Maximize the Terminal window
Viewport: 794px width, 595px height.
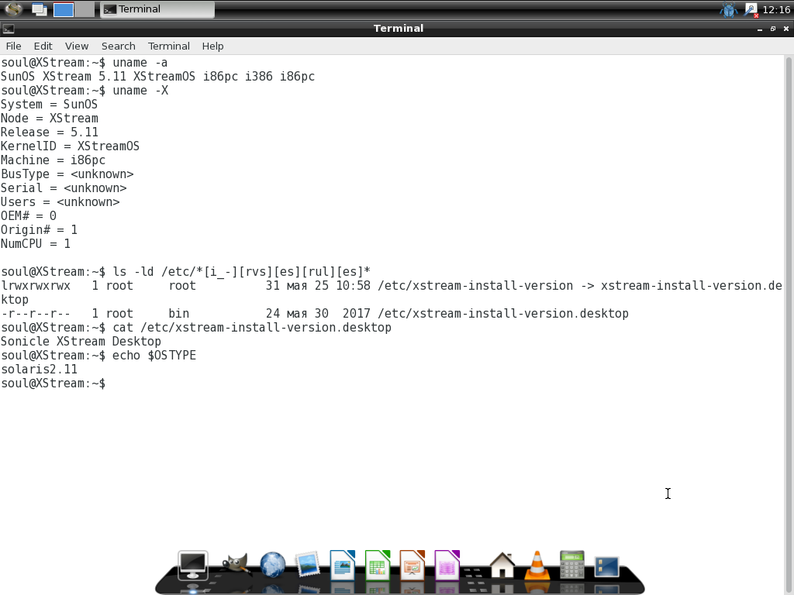coord(773,29)
